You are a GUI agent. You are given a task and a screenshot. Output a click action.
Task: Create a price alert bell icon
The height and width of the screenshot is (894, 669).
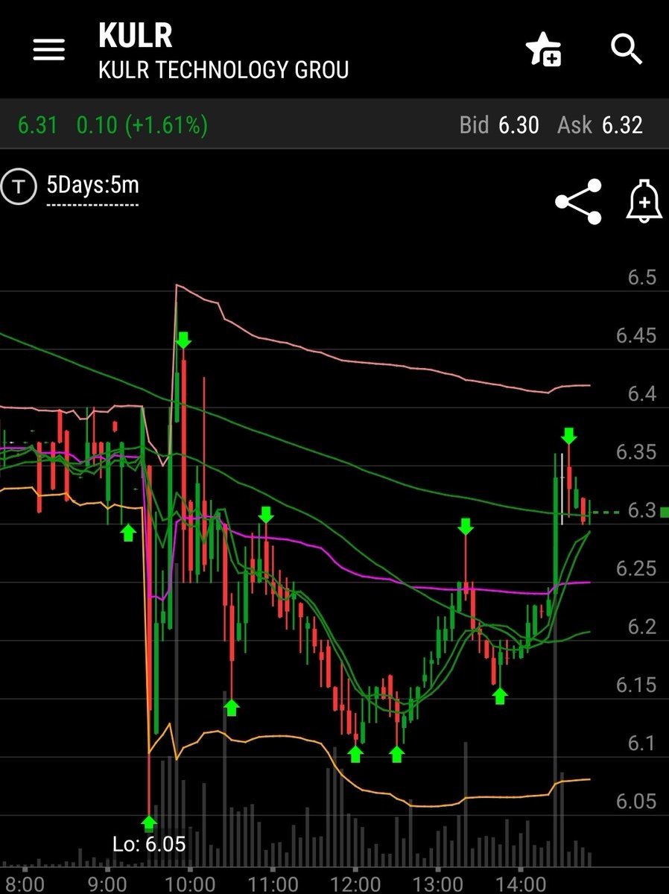[644, 201]
